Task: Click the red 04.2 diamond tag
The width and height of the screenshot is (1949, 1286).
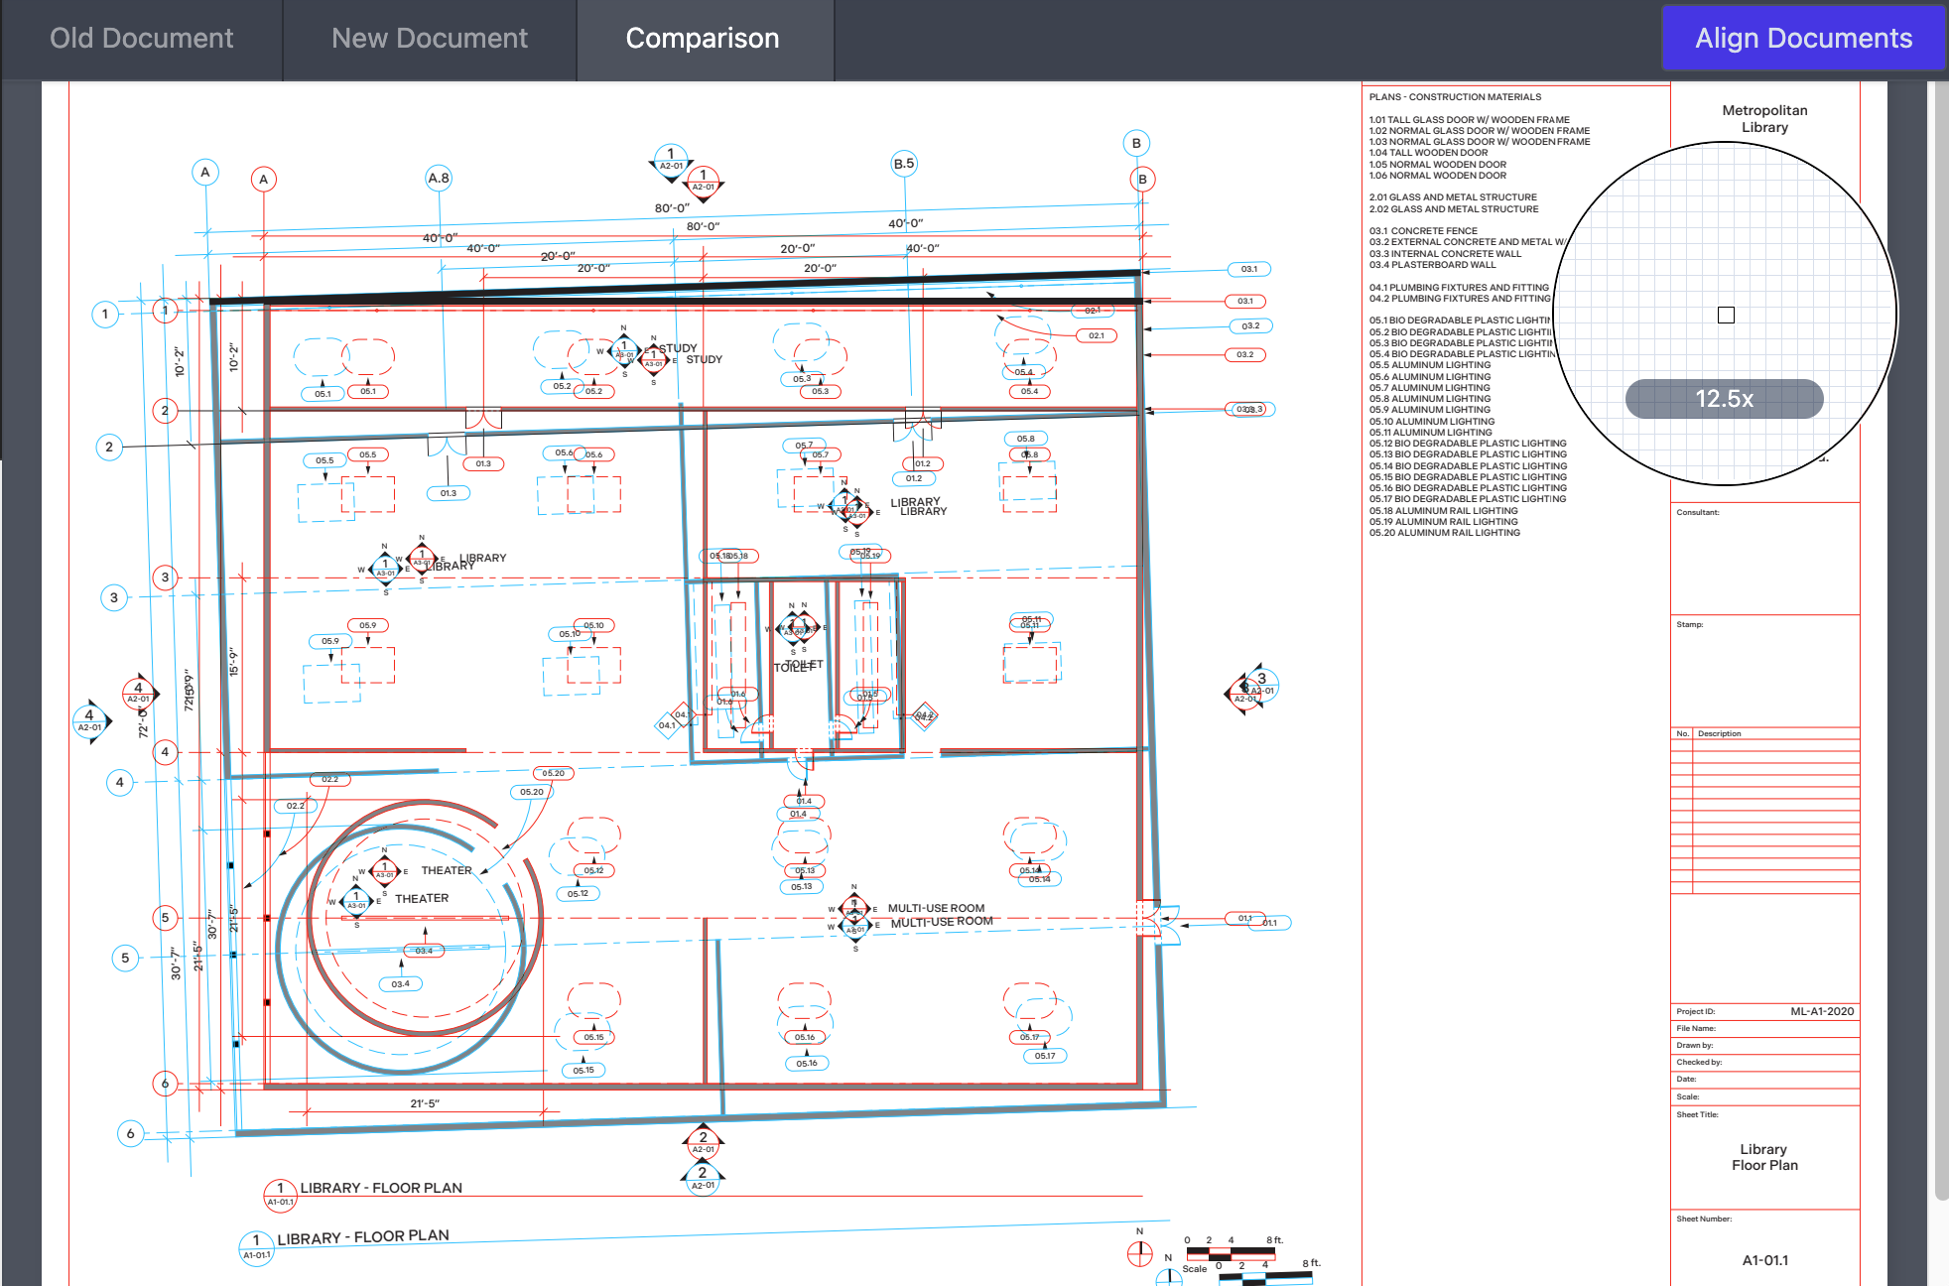Action: tap(924, 716)
